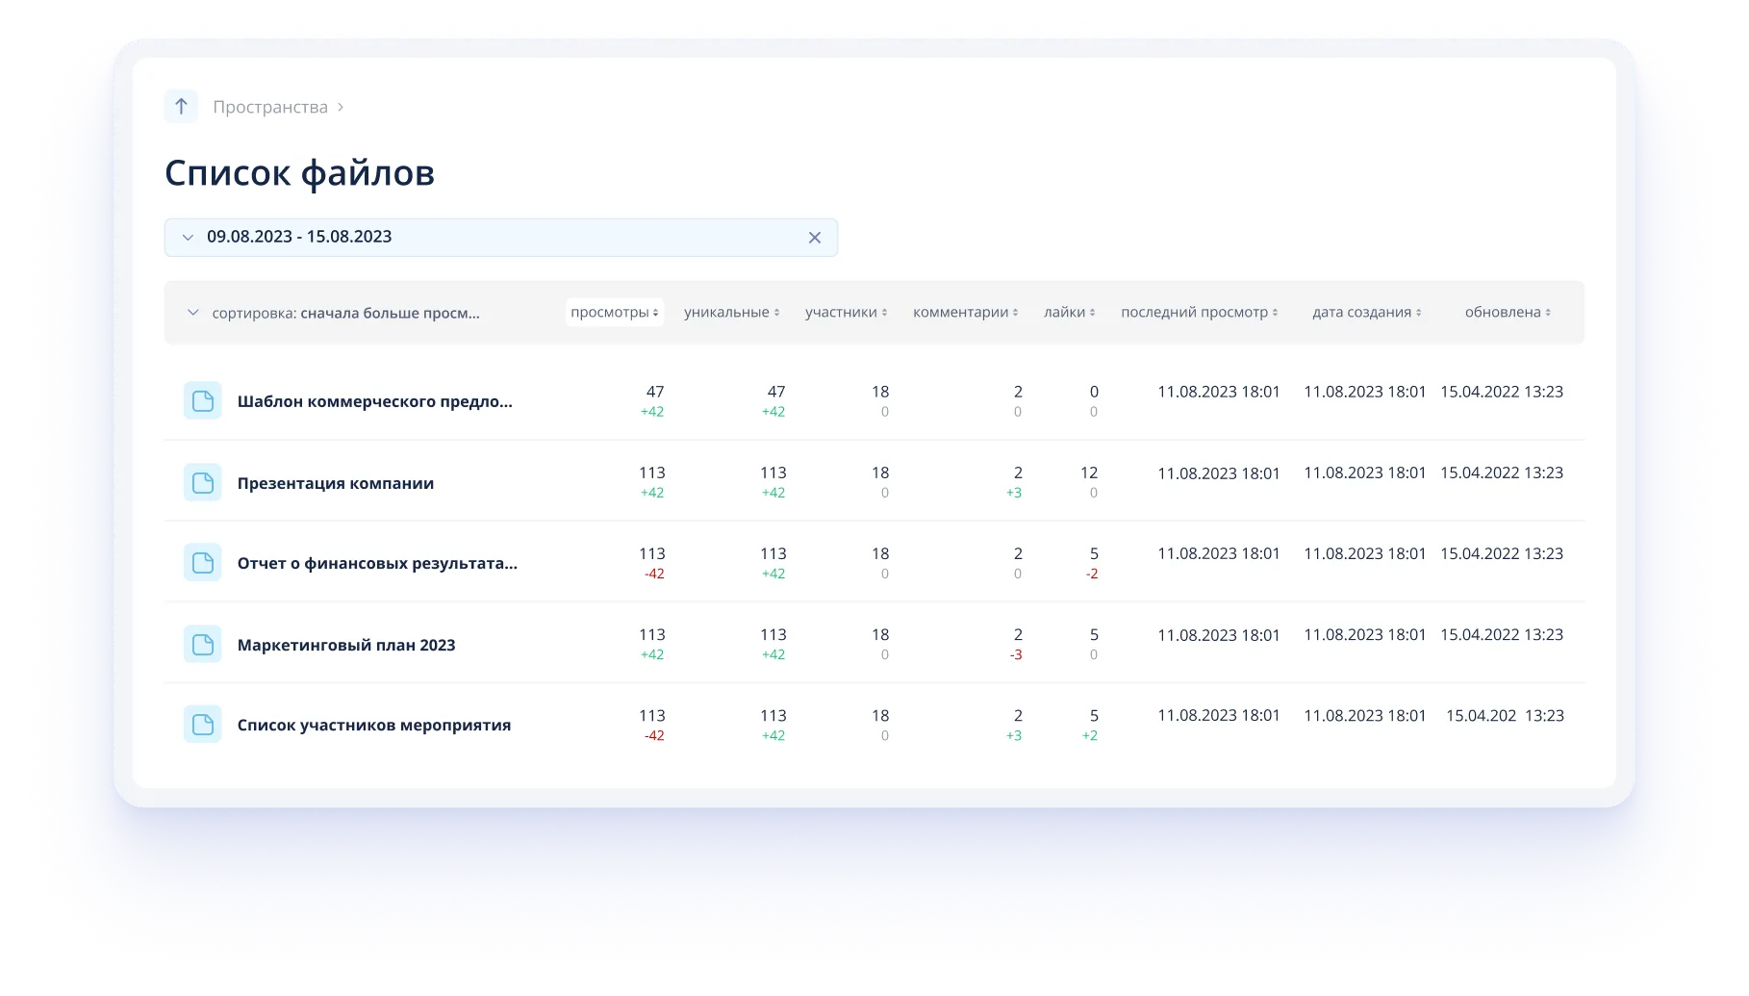This screenshot has height=996, width=1749.
Task: Sort by уникальные column
Action: 732,313
